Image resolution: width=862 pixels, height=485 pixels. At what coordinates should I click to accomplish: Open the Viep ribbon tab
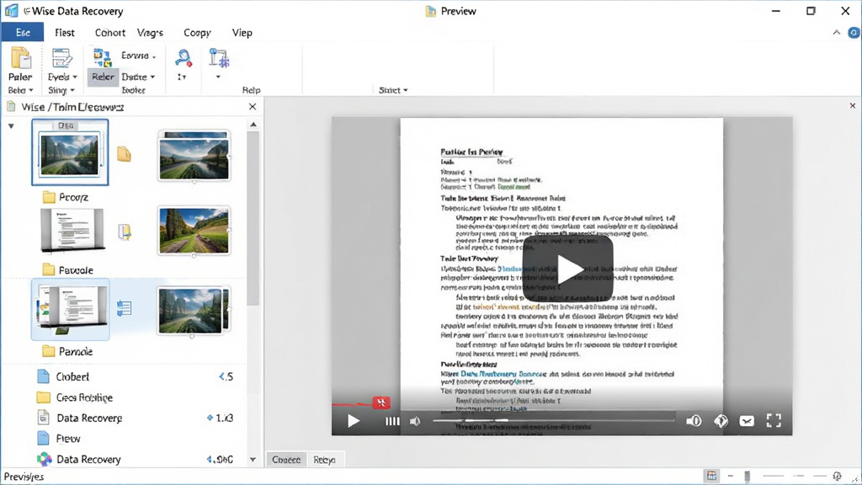(x=242, y=33)
